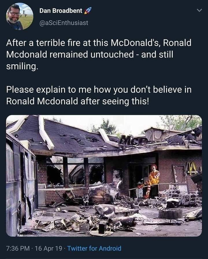Tap the charred MCD lettering on roof
Image resolution: width=208 pixels, height=259 pixels.
[x=134, y=140]
